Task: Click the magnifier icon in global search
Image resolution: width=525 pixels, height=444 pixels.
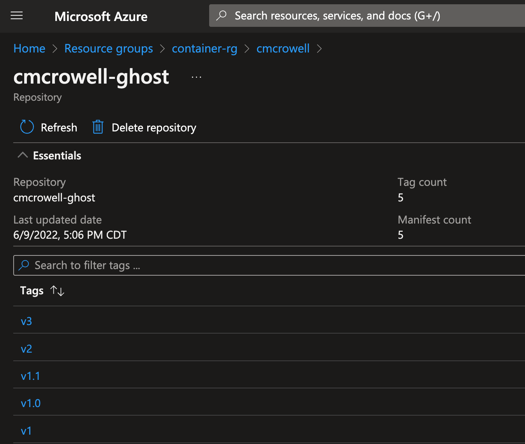Action: point(222,16)
